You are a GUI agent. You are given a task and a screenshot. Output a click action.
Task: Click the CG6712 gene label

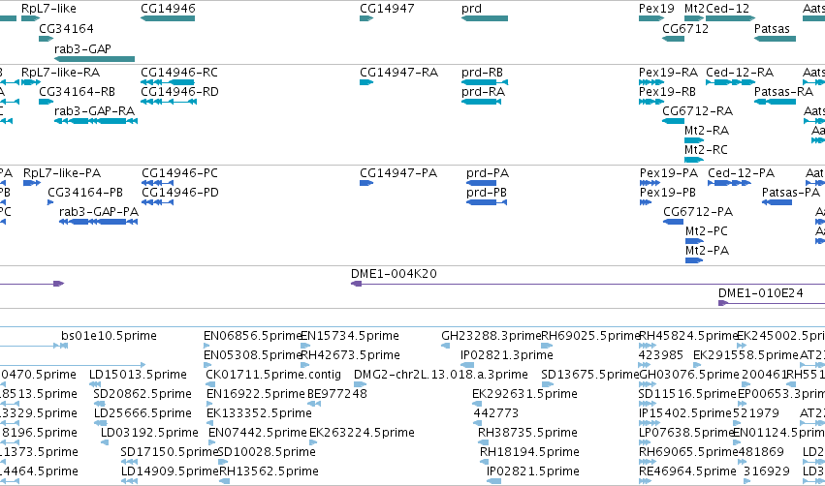point(685,28)
